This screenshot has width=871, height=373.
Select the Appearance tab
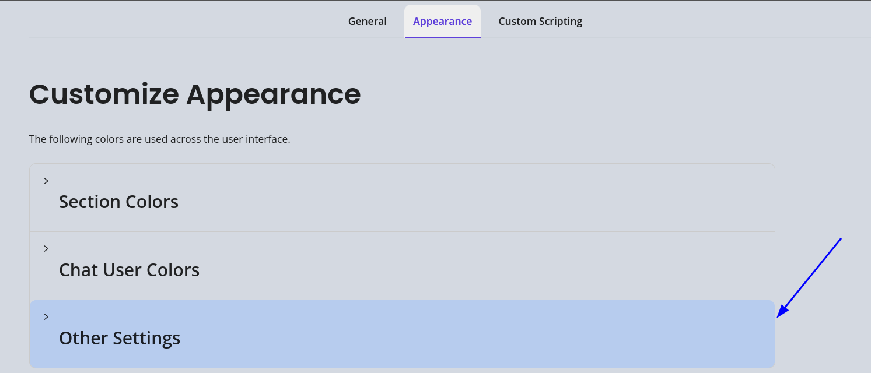[442, 21]
